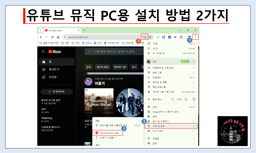The height and width of the screenshot is (153, 256).
Task: Increase zoom with the plus button
Action: tap(186, 99)
